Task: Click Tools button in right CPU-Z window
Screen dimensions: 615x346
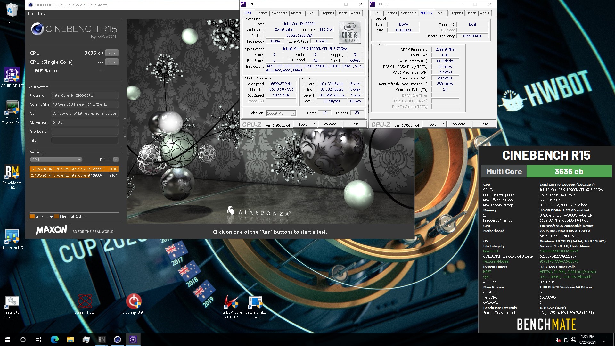Action: point(432,124)
